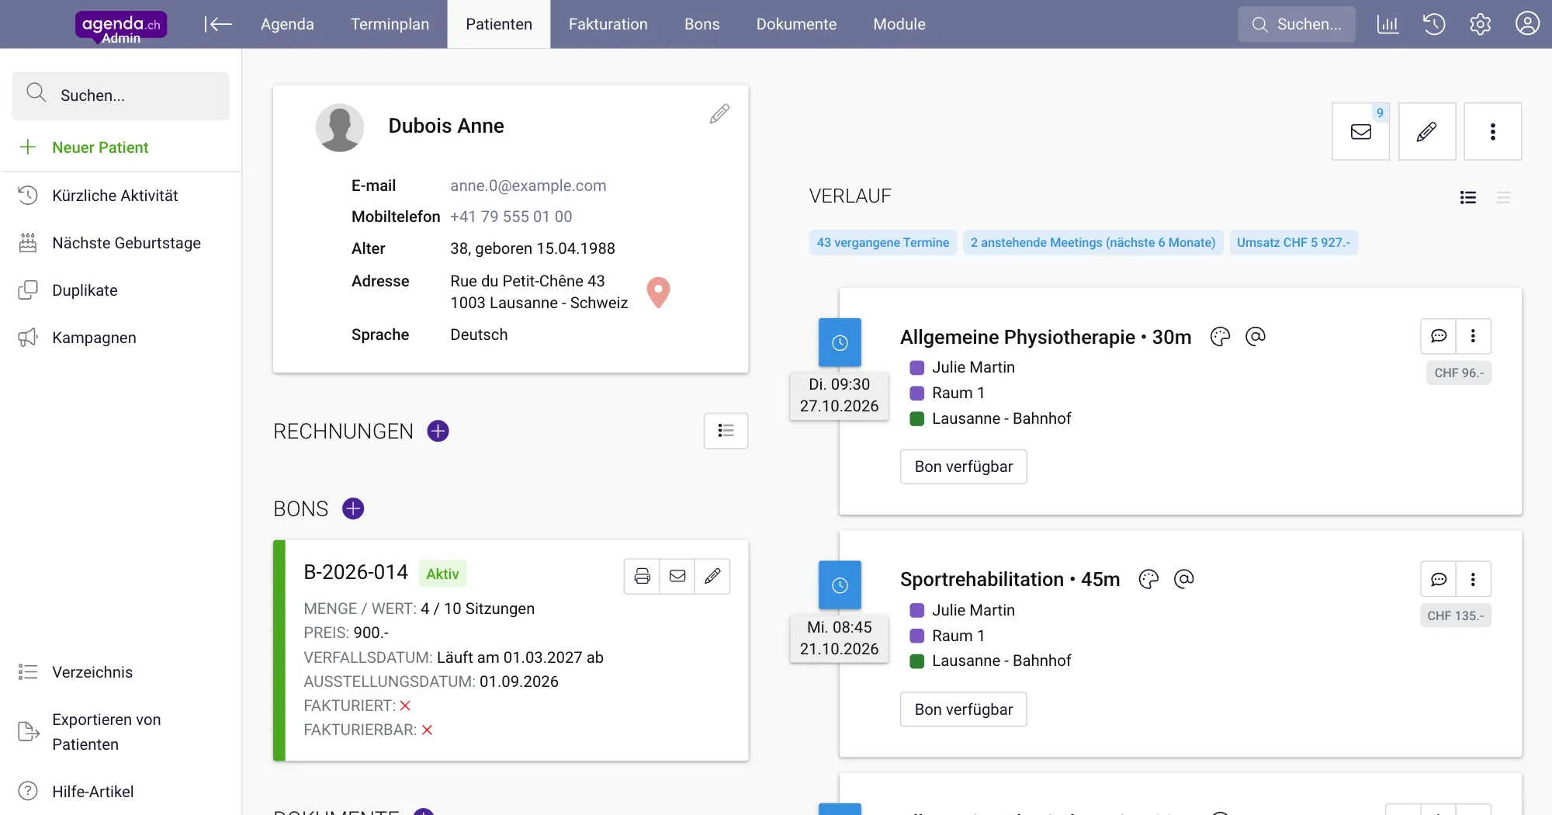Image resolution: width=1552 pixels, height=815 pixels.
Task: Click Bon verfügbar on the 27.10.2026 appointment
Action: 964,466
